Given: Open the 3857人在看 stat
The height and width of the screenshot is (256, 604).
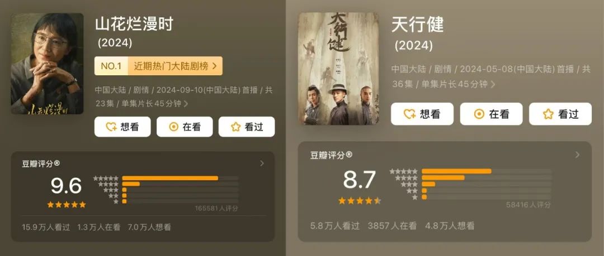Looking at the screenshot, I should (392, 226).
